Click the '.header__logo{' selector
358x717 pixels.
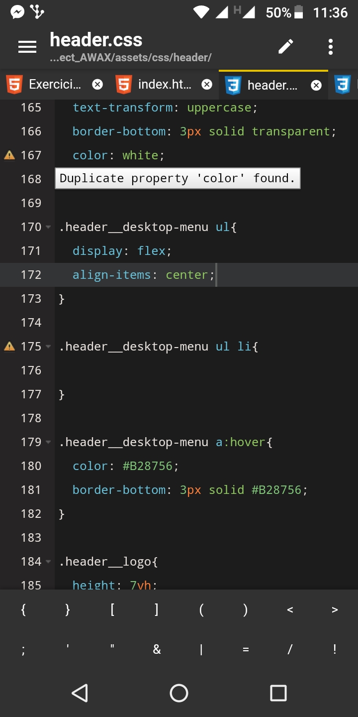click(x=108, y=562)
